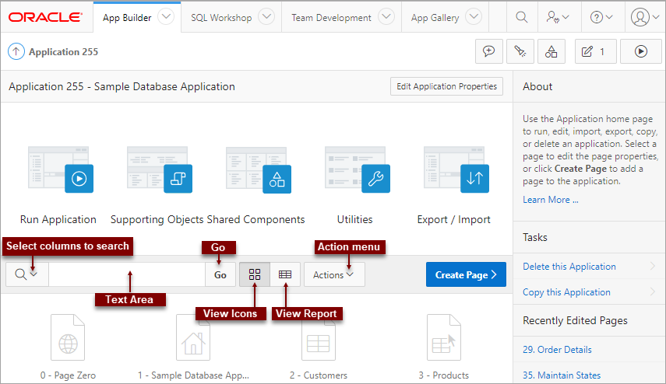This screenshot has width=666, height=384.
Task: Click the Oracle logo
Action: click(x=45, y=17)
